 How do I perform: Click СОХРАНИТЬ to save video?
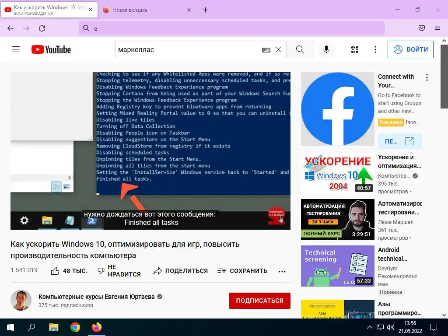(242, 271)
